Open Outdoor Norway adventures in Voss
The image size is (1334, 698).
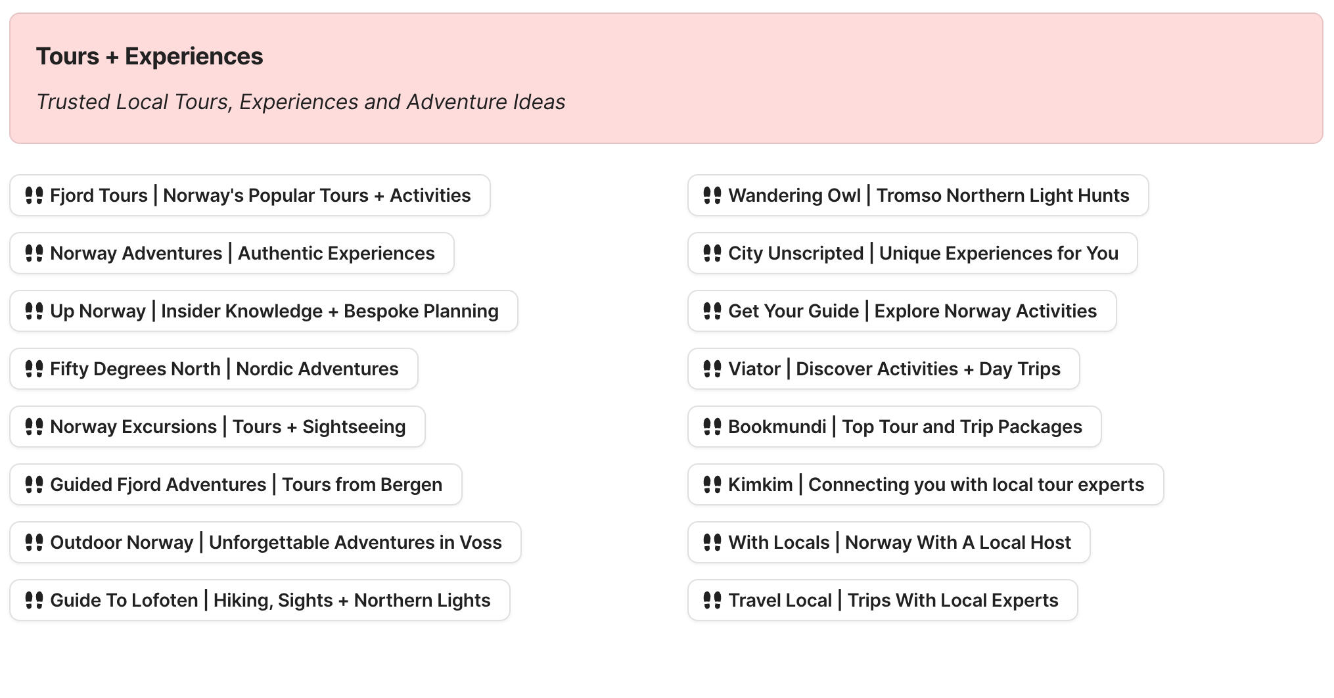(x=264, y=542)
